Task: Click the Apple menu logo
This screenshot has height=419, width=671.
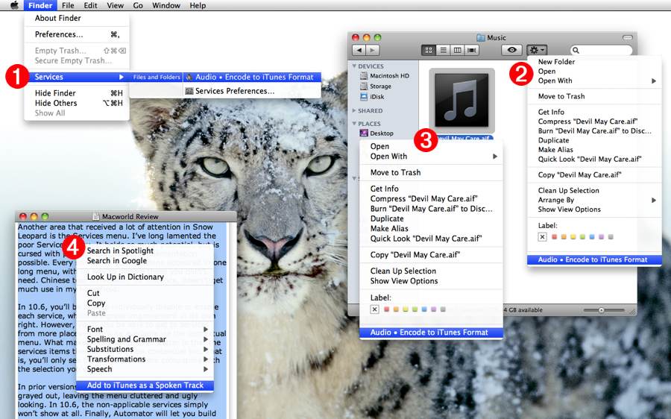Action: (x=14, y=5)
